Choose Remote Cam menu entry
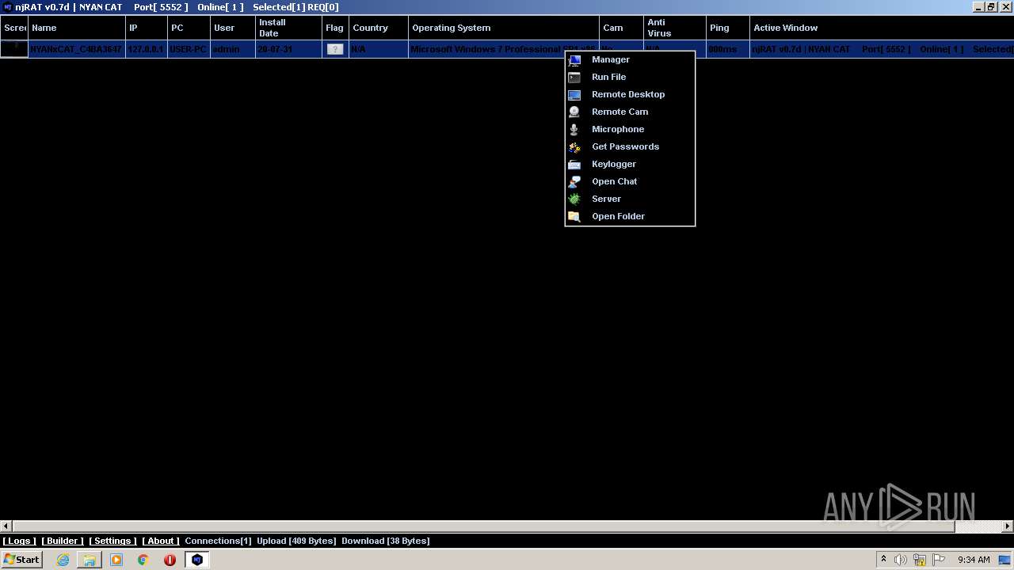Image resolution: width=1014 pixels, height=570 pixels. coord(630,112)
